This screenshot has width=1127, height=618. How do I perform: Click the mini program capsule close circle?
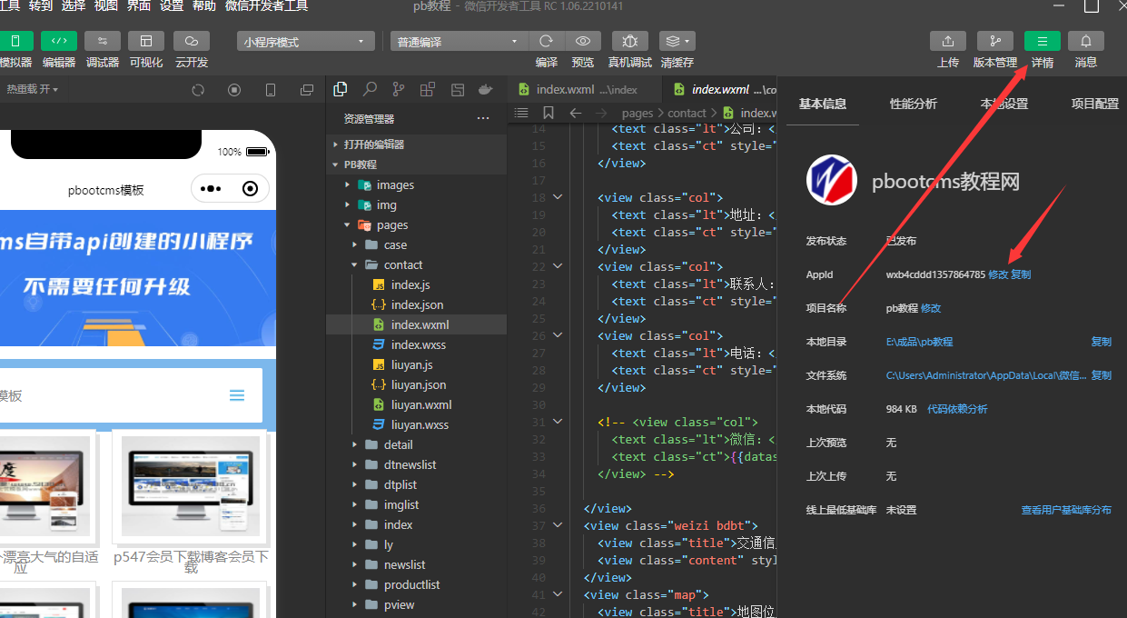pos(251,189)
